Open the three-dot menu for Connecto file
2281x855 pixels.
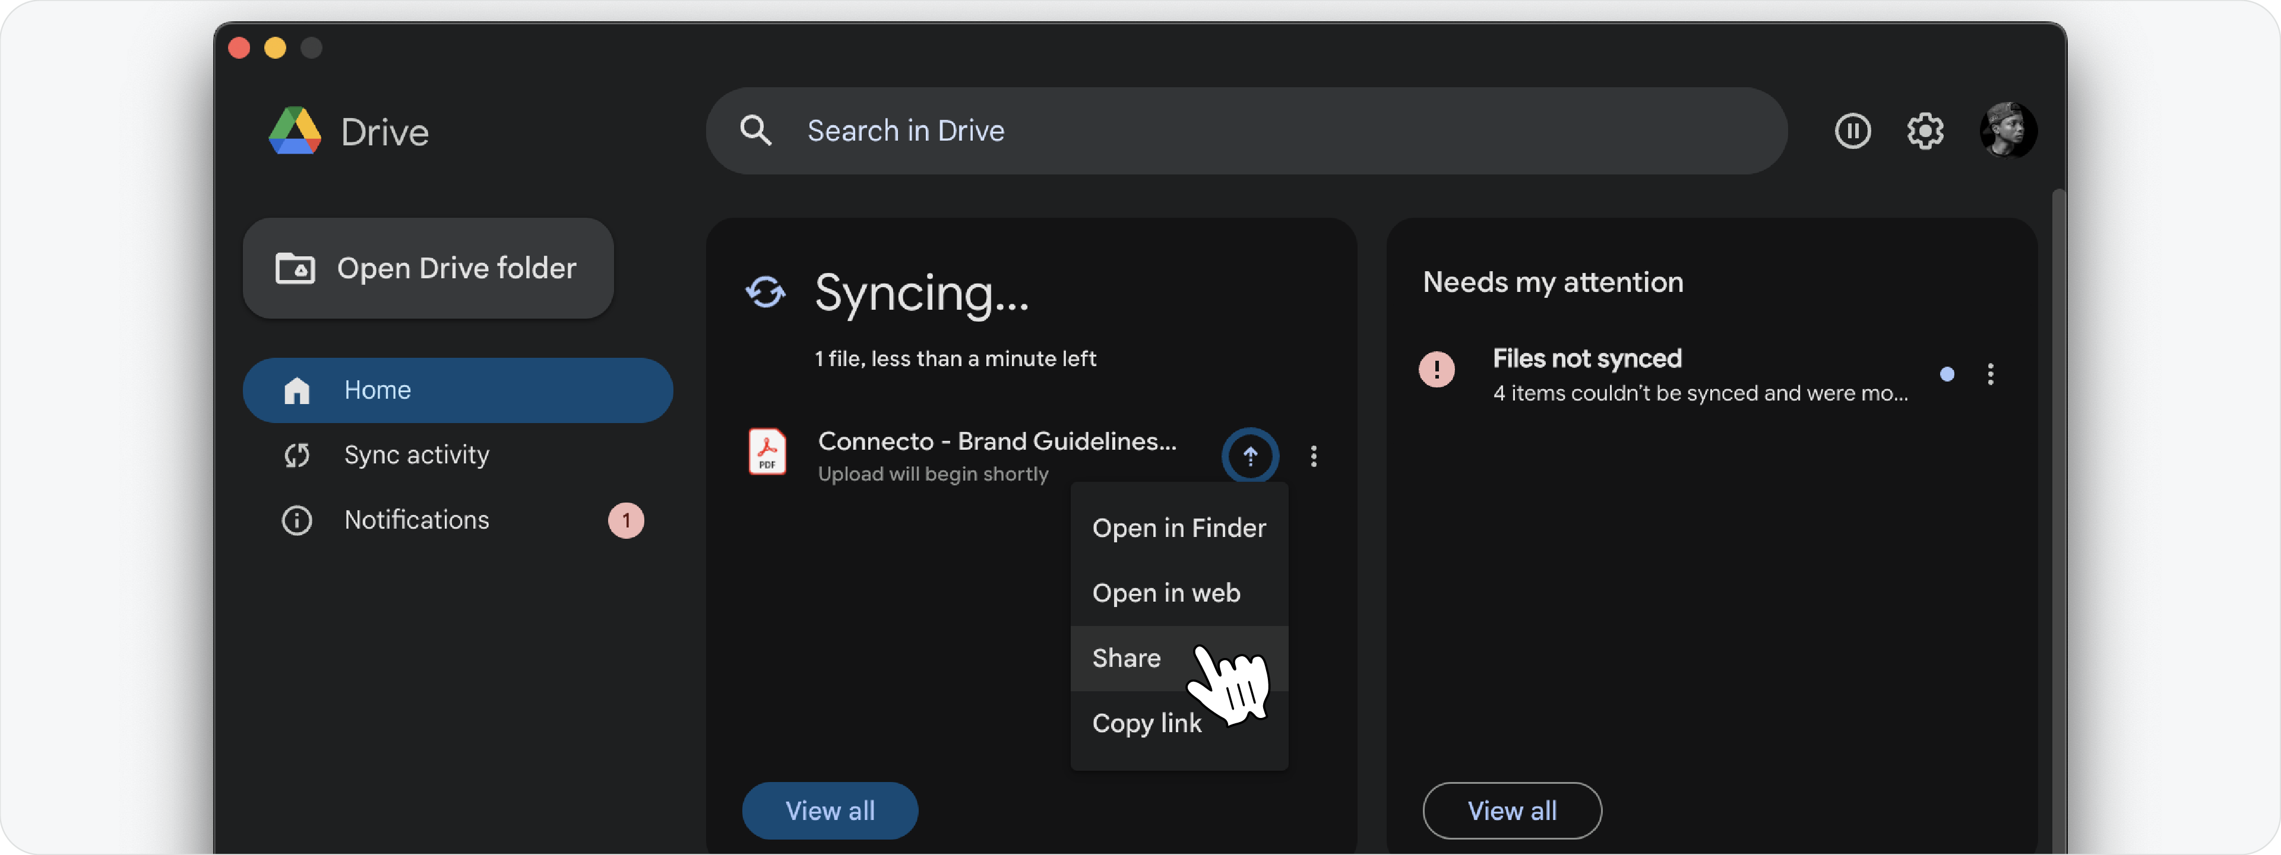pyautogui.click(x=1313, y=456)
